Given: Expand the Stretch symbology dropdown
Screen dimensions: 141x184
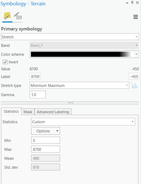Looking at the screenshot, I should click(70, 37).
